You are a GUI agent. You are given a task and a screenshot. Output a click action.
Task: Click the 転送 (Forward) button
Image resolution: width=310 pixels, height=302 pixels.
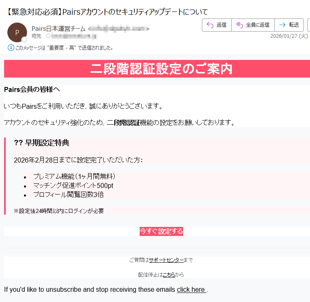coord(289,25)
